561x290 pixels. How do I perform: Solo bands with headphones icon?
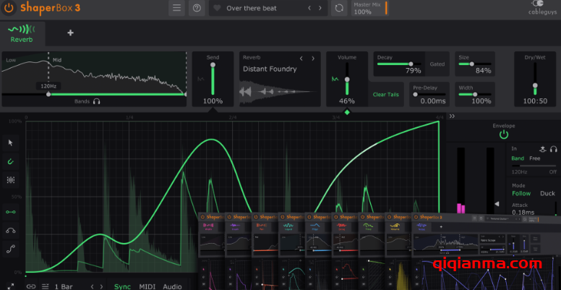tap(97, 101)
